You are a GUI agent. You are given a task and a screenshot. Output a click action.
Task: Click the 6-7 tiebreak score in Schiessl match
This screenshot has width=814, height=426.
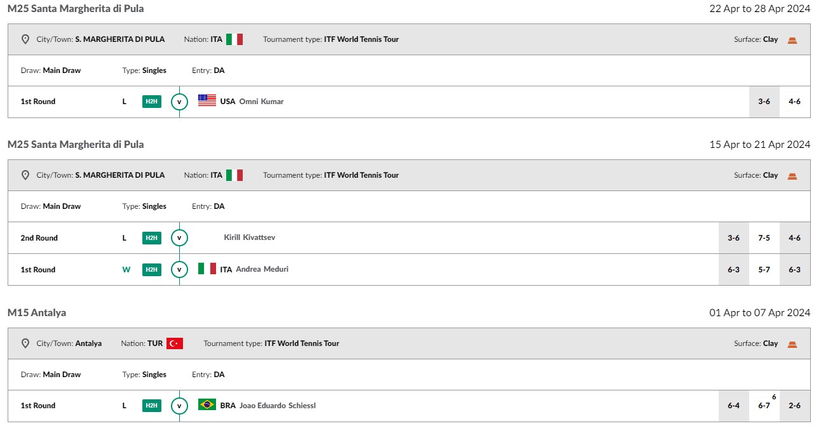click(x=764, y=404)
